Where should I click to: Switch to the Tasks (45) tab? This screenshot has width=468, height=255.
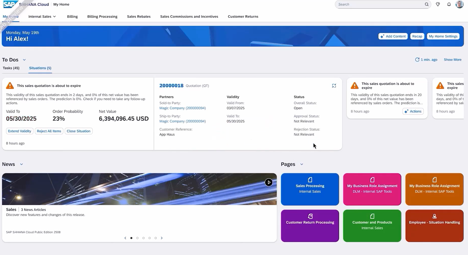11,68
